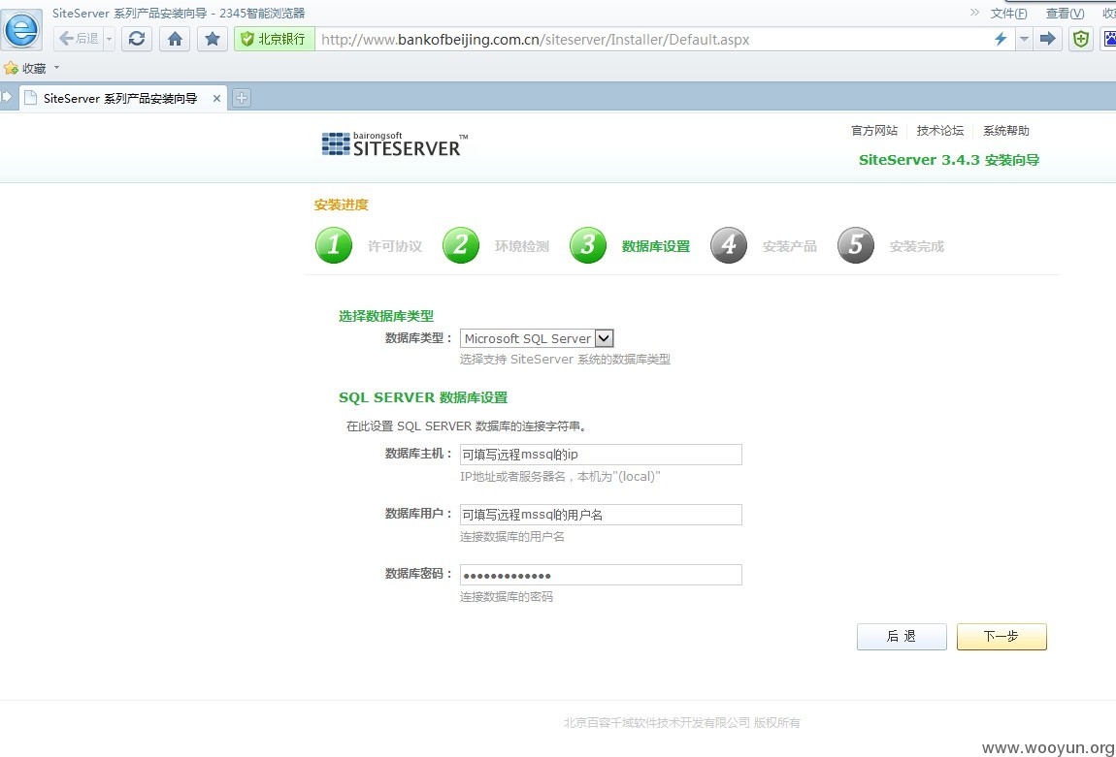Open the address bar dropdown arrow
1116x757 pixels.
1024,39
